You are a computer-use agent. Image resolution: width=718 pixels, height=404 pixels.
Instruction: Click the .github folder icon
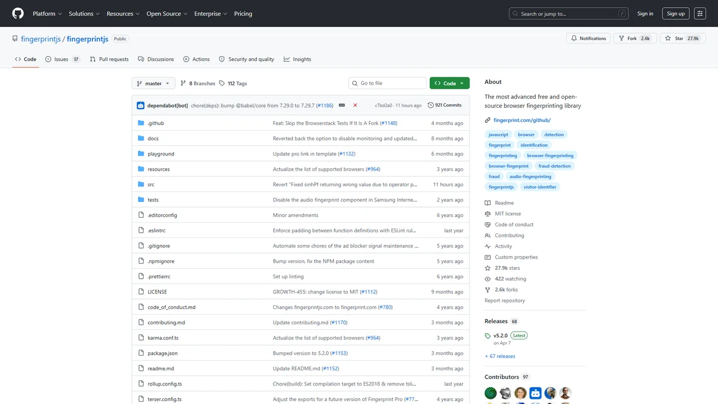pyautogui.click(x=141, y=123)
